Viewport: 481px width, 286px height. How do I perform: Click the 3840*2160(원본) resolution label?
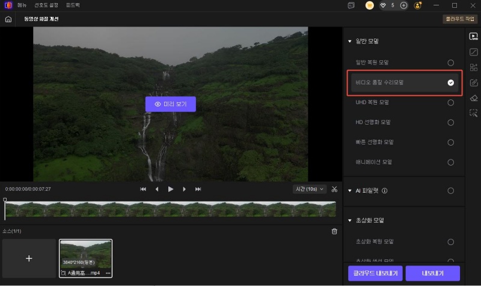pyautogui.click(x=79, y=263)
